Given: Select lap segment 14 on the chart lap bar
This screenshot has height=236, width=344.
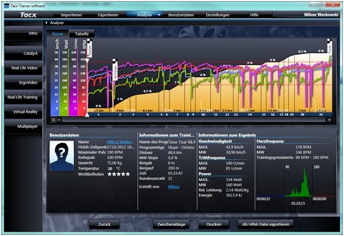Looking at the screenshot, I should coord(250,115).
